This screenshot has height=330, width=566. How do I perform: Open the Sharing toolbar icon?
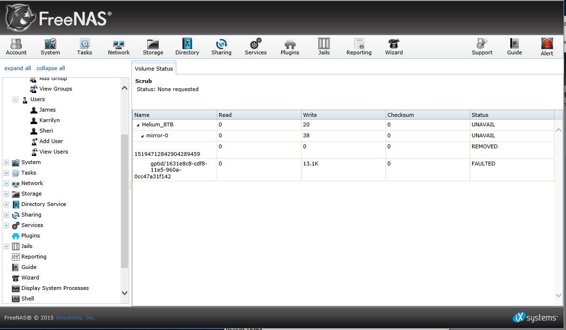pos(221,47)
